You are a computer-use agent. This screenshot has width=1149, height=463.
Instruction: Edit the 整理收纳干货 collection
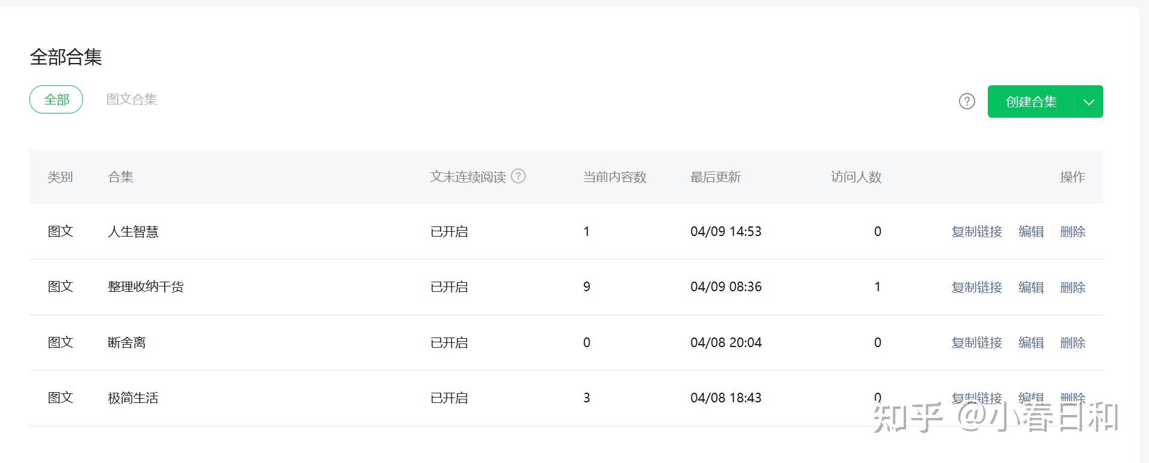point(1031,287)
